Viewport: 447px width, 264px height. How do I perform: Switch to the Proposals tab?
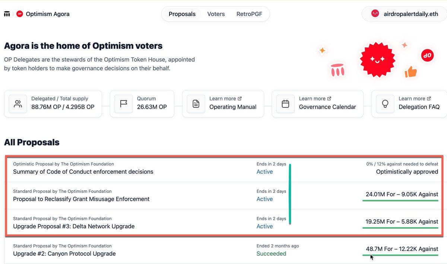[x=182, y=14]
